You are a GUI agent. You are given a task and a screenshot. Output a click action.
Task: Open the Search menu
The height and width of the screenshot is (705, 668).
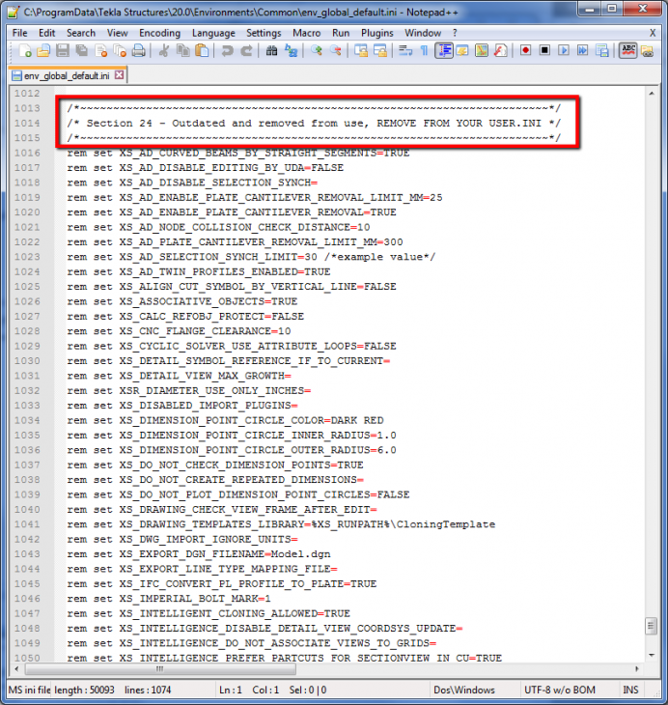[x=81, y=33]
